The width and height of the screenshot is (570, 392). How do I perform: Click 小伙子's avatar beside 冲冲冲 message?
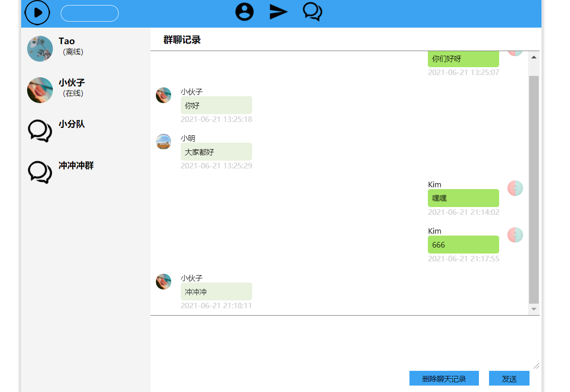point(163,282)
